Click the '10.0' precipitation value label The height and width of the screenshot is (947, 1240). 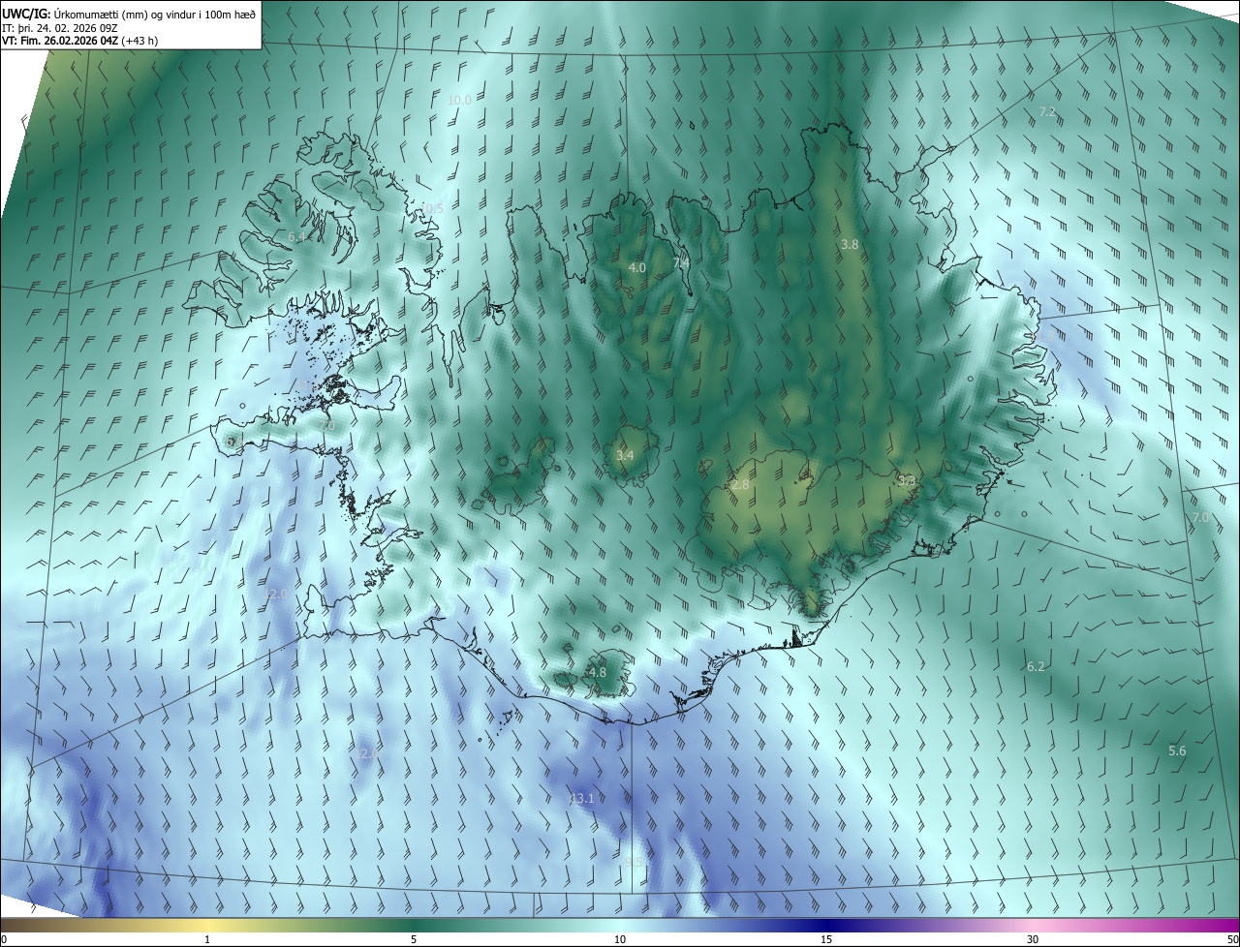pos(459,101)
